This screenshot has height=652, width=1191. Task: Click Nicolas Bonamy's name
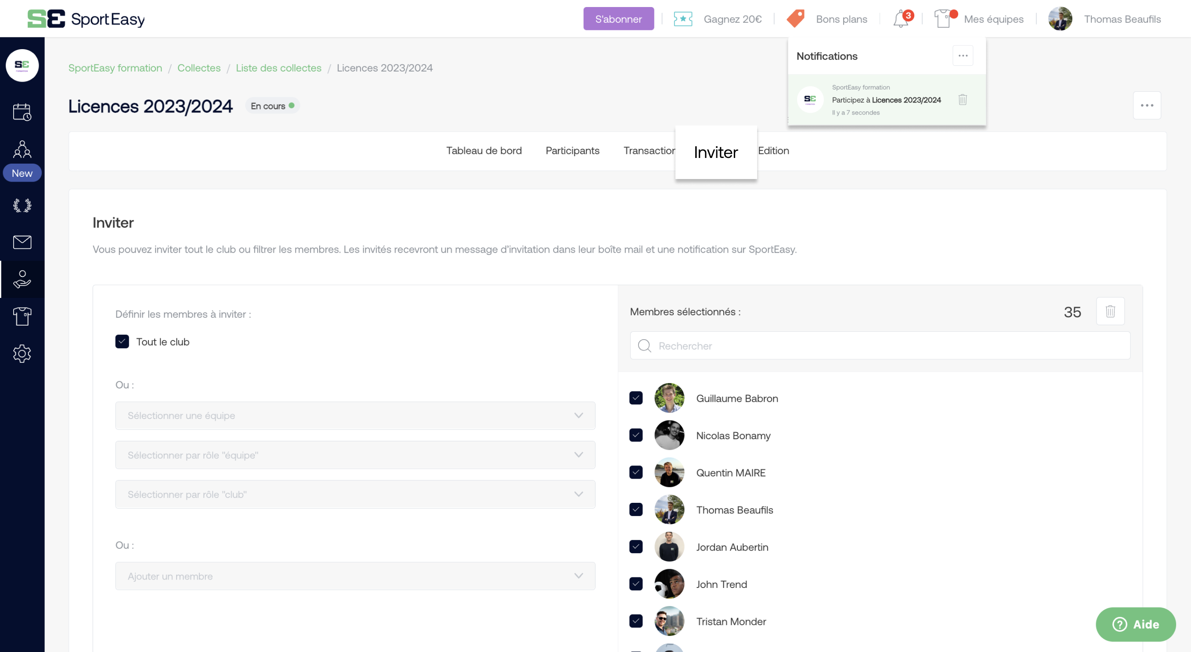(x=733, y=435)
